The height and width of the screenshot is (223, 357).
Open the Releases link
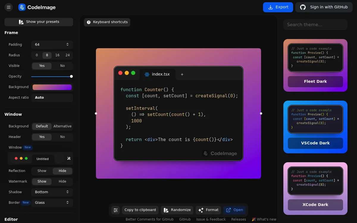click(239, 219)
